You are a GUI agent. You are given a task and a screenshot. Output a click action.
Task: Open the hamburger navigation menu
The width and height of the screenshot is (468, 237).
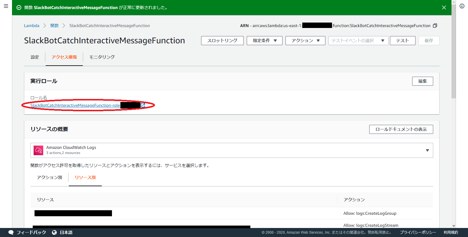point(6,6)
